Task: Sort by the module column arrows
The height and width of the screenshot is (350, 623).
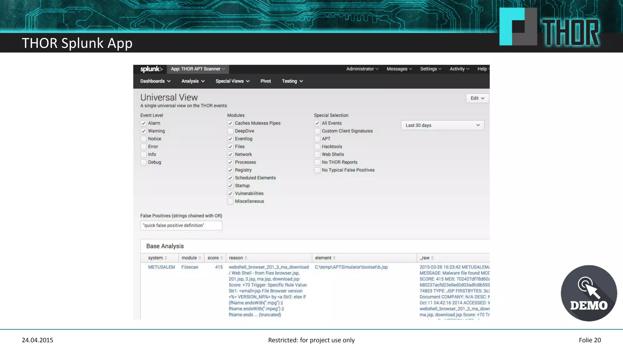Action: pyautogui.click(x=200, y=258)
